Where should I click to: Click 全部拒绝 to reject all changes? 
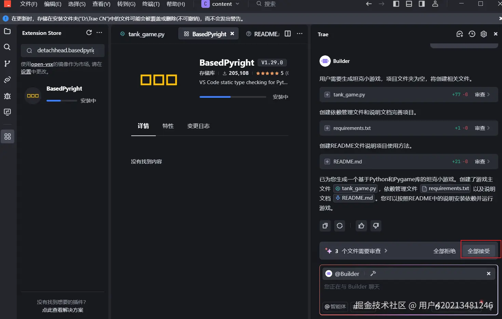pos(445,251)
